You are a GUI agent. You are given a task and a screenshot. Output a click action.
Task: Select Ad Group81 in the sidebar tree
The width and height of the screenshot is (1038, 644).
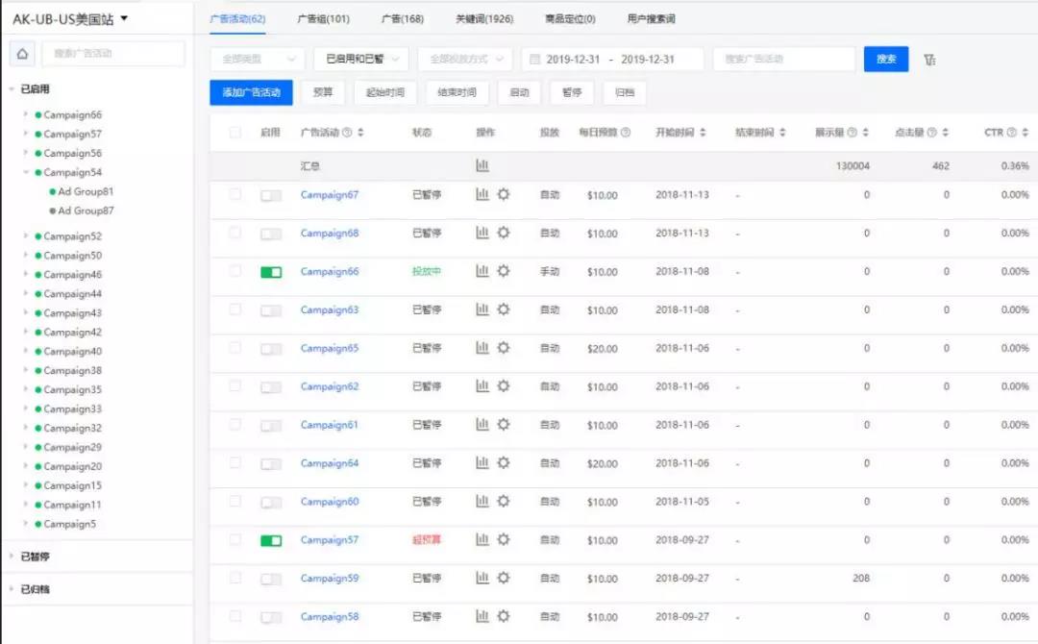click(86, 191)
